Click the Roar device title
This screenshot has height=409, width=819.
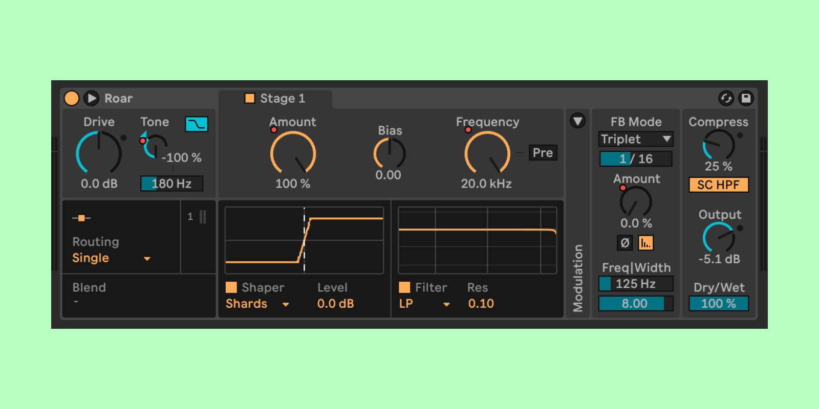119,98
